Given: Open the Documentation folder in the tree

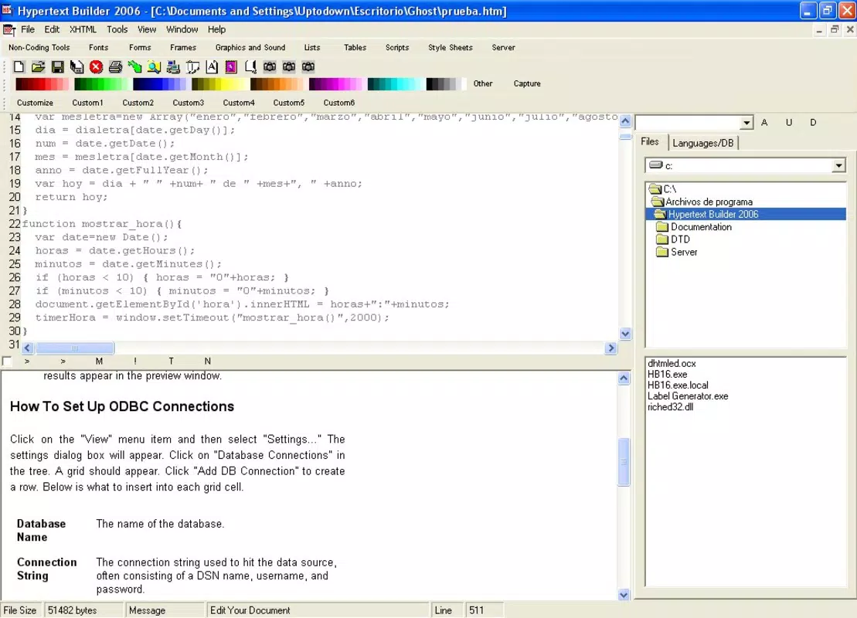Looking at the screenshot, I should click(x=694, y=227).
